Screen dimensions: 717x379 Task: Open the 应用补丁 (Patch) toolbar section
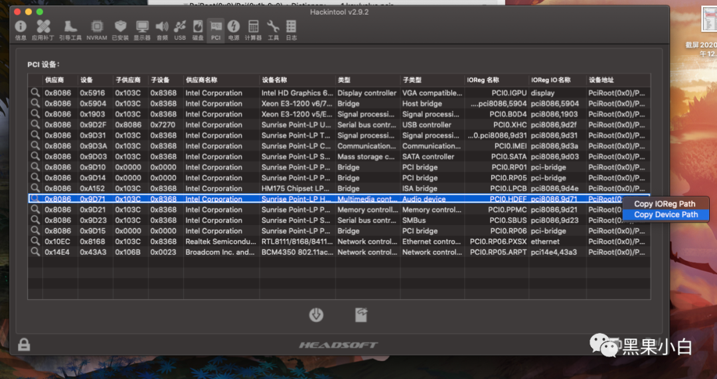click(x=43, y=31)
